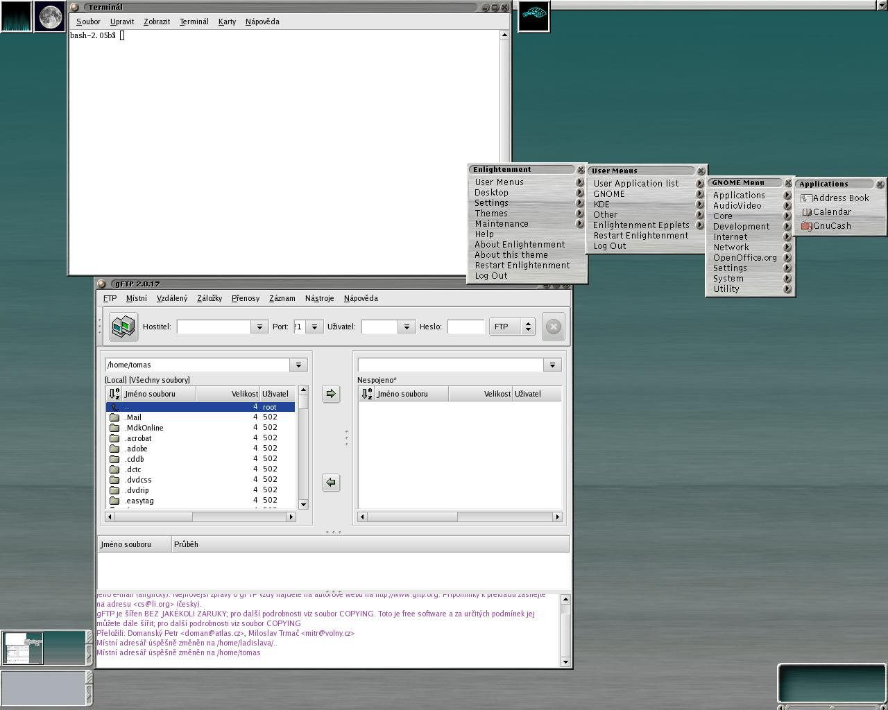The height and width of the screenshot is (710, 888).
Task: Choose About Enlightenment menu entry
Action: point(520,245)
